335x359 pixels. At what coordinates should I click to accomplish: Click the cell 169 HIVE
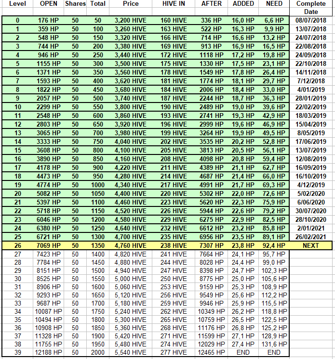pyautogui.click(x=174, y=47)
